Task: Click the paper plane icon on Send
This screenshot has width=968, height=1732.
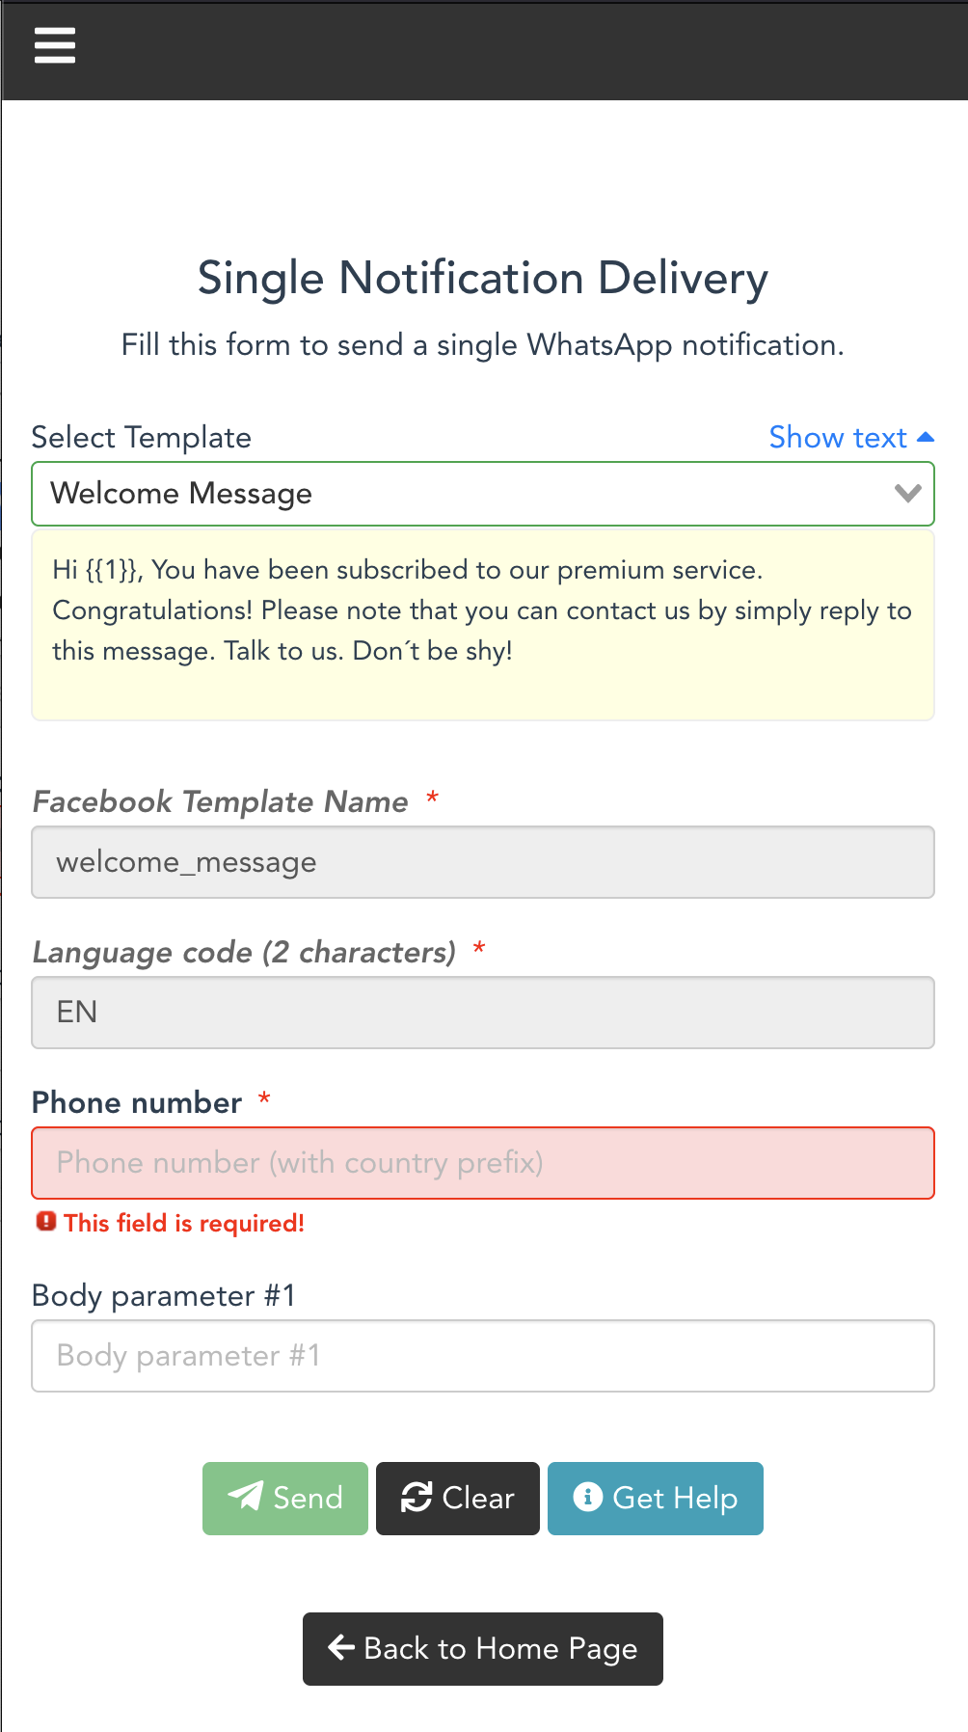Action: pos(246,1497)
